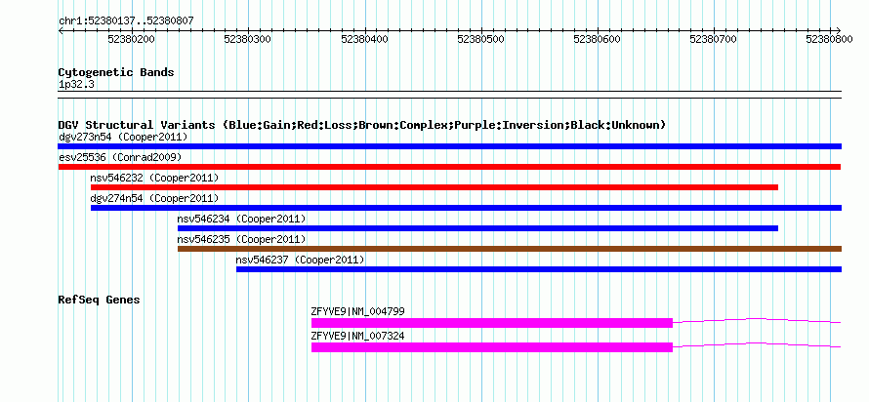
Task: Open the esv25536 (Conrad2009) variant label
Action: tap(120, 157)
